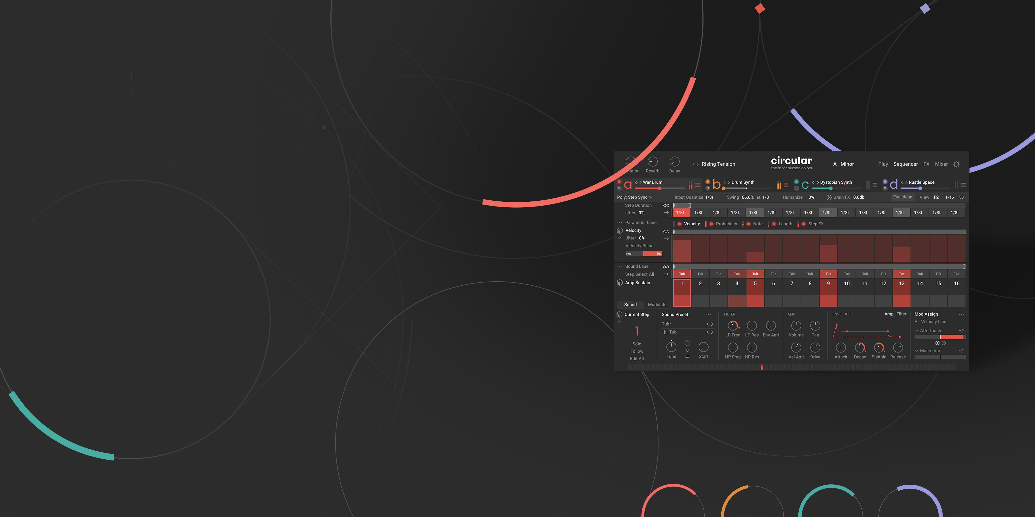Viewport: 1035px width, 517px height.
Task: Click the waveform icon beside Tub sample
Action: 665,332
